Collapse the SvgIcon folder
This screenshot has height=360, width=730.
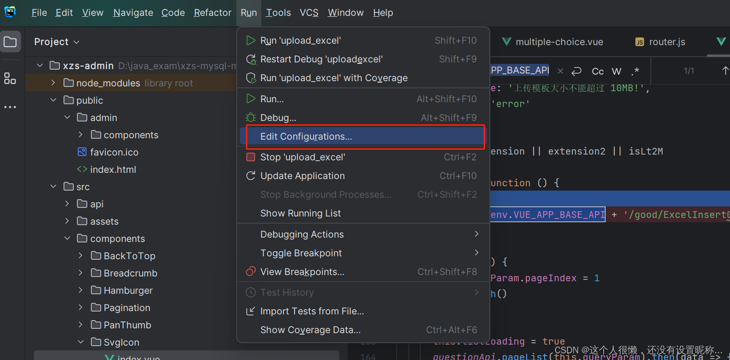[80, 342]
